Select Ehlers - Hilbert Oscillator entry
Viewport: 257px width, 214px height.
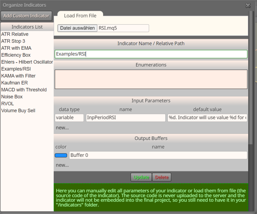[x=27, y=62]
